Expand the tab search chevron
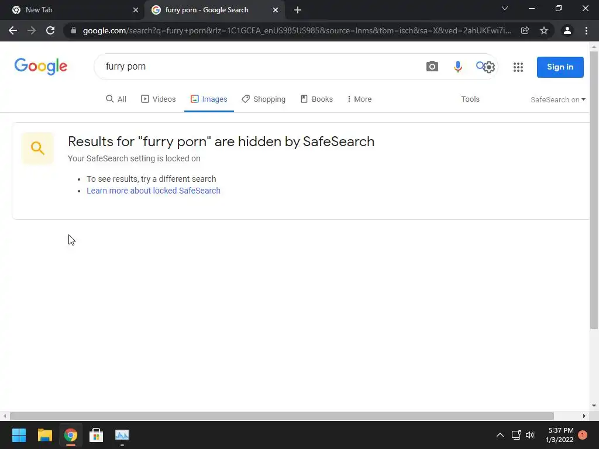The height and width of the screenshot is (449, 599). pyautogui.click(x=505, y=8)
